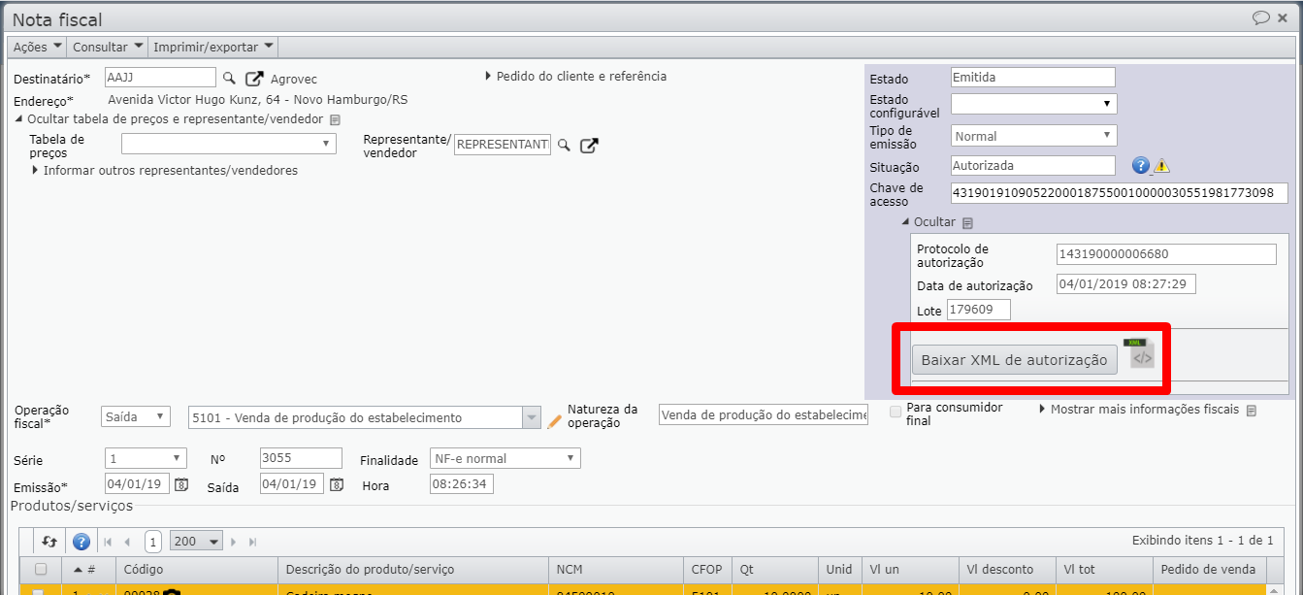Open the Estado configurável dropdown

click(x=1034, y=103)
